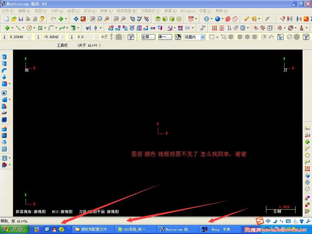Click the 屏幕视角:俯视图 status label
The height and width of the screenshot is (234, 312).
(x=31, y=212)
